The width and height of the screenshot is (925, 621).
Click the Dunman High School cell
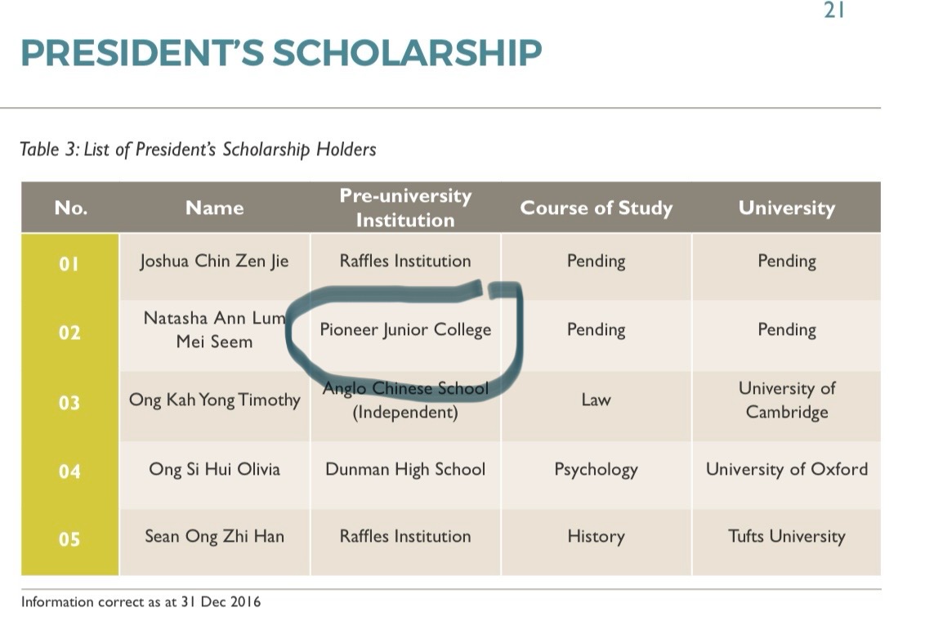[x=405, y=469]
